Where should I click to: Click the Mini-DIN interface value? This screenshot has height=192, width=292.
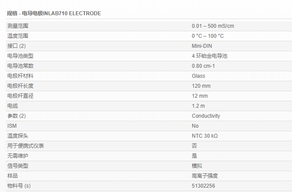pos(202,46)
